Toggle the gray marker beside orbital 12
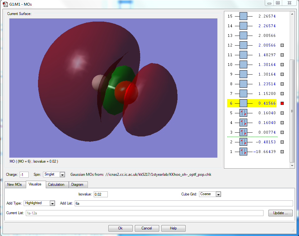Viewport: 299px width, 236px height. (282, 45)
